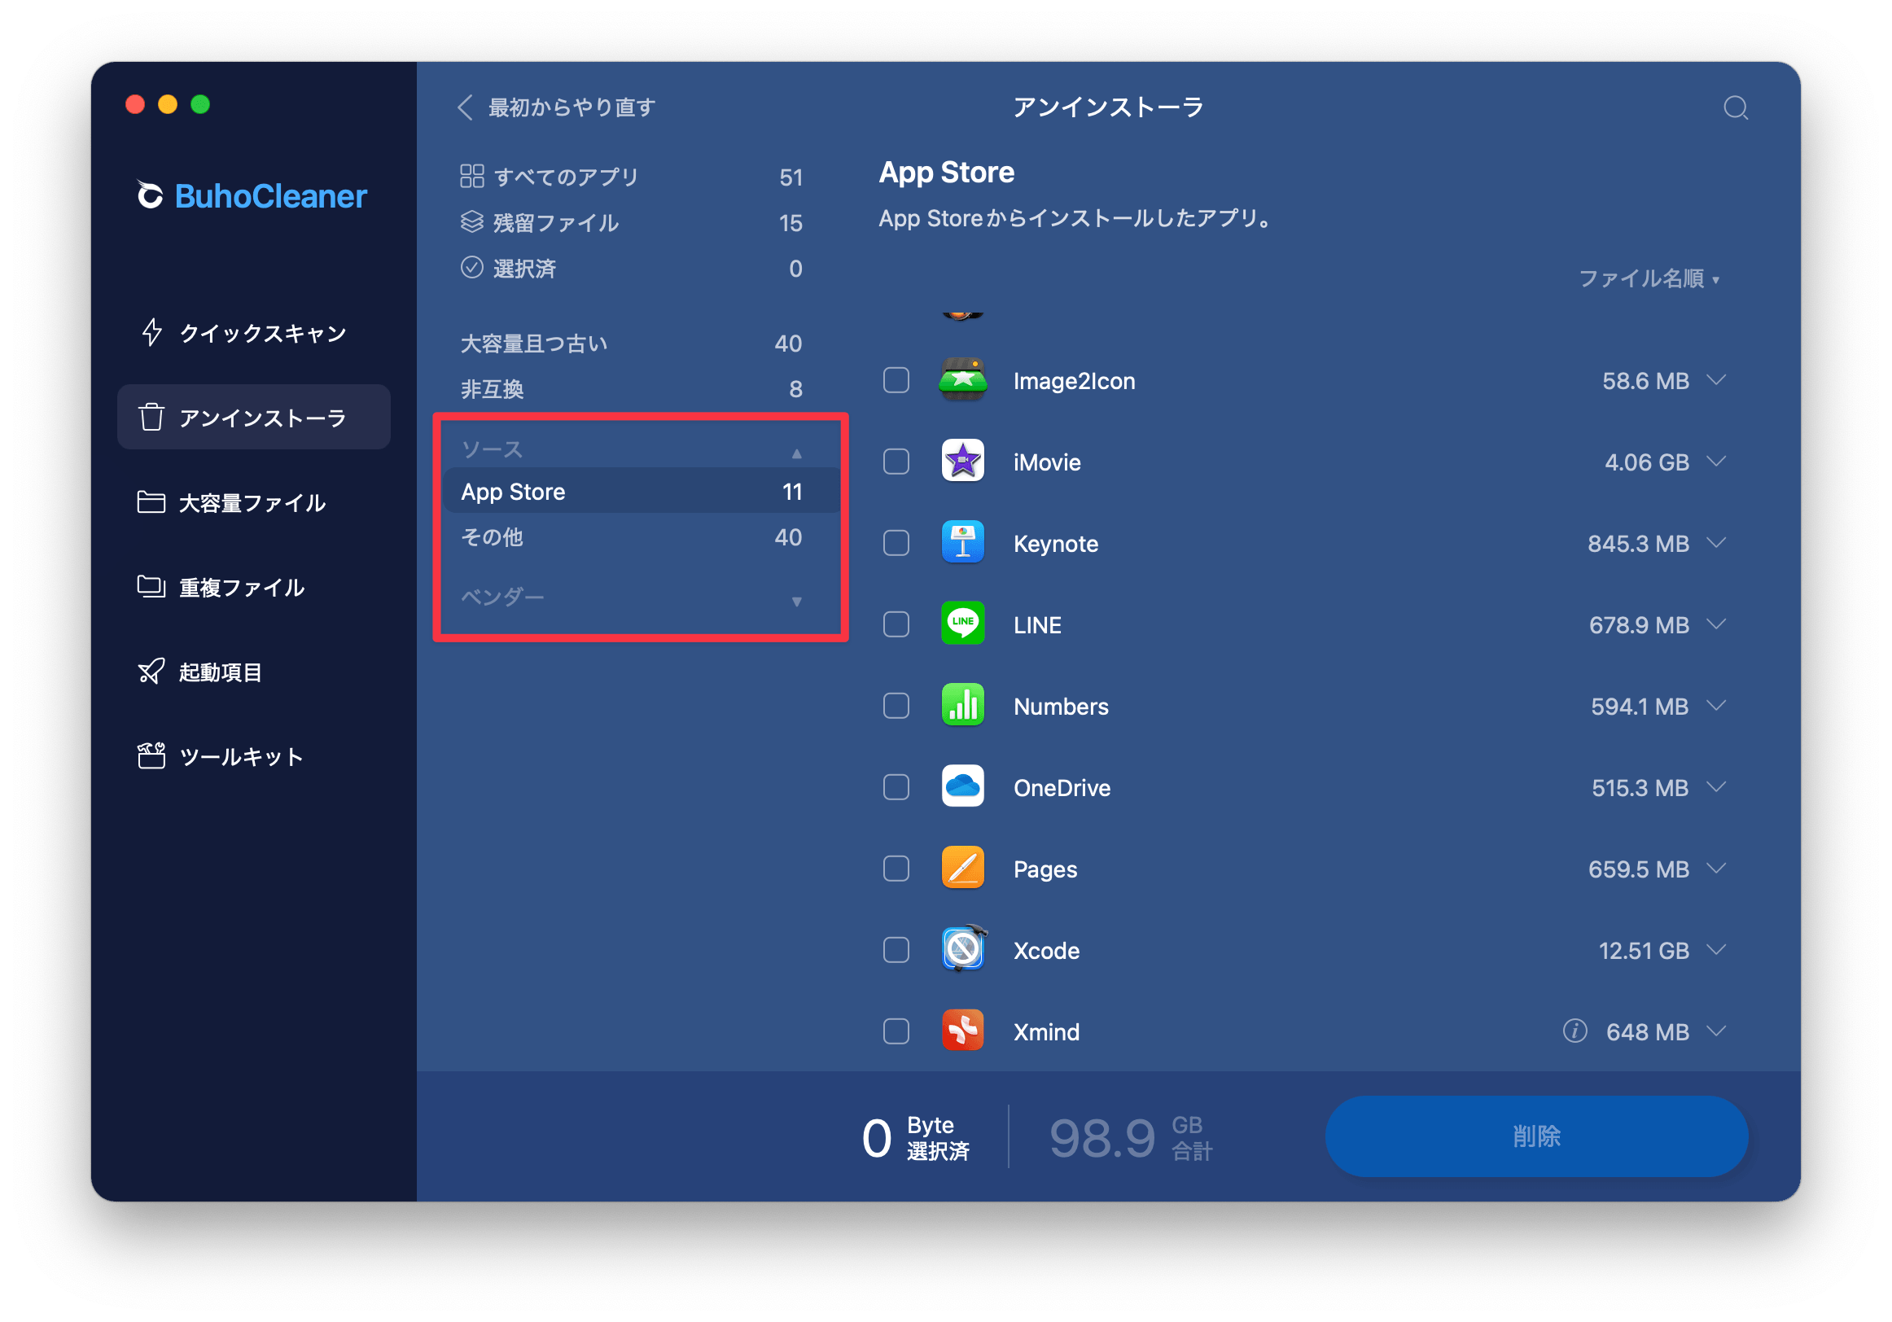
Task: Check the Xmind checkbox
Action: (x=896, y=1031)
